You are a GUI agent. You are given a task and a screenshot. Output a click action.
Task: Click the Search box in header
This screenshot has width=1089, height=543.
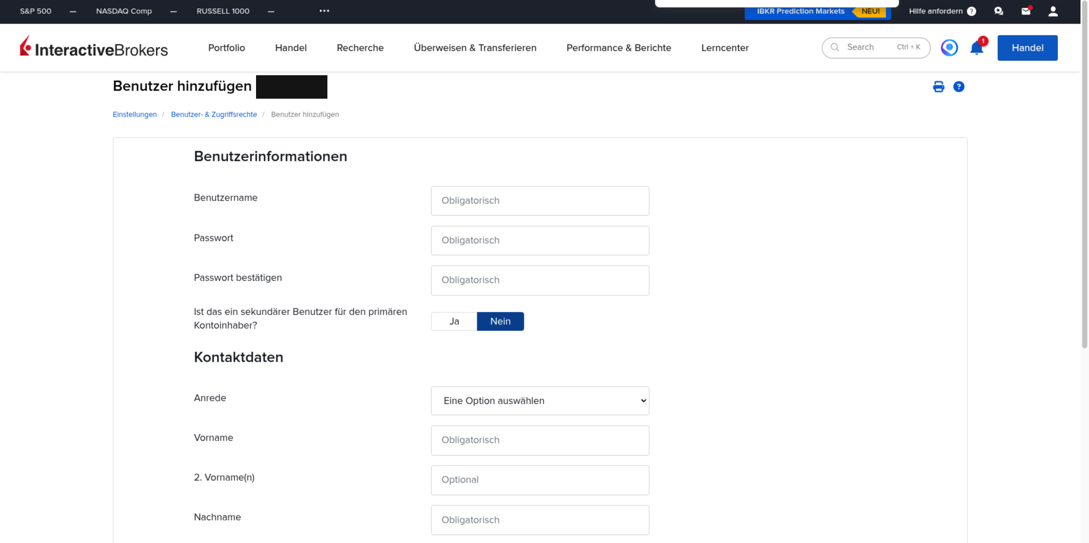(875, 47)
